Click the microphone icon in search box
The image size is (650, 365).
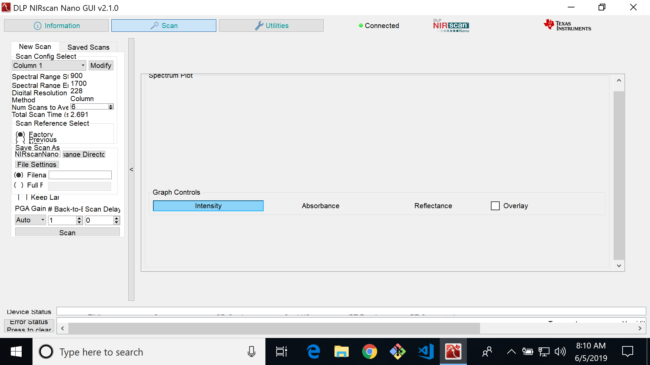(x=251, y=352)
